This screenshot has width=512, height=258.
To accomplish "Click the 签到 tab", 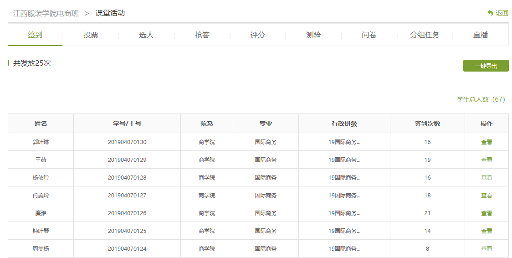I will 35,35.
